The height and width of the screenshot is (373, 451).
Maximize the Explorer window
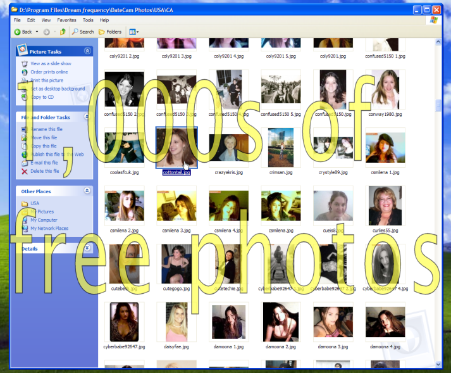pos(427,10)
